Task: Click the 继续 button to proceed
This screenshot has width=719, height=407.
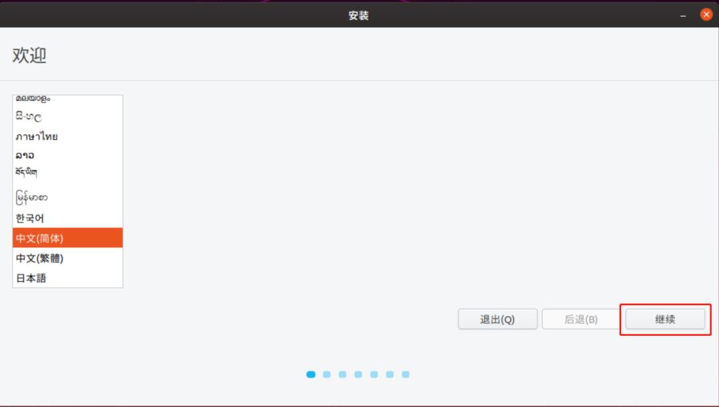Action: coord(664,319)
